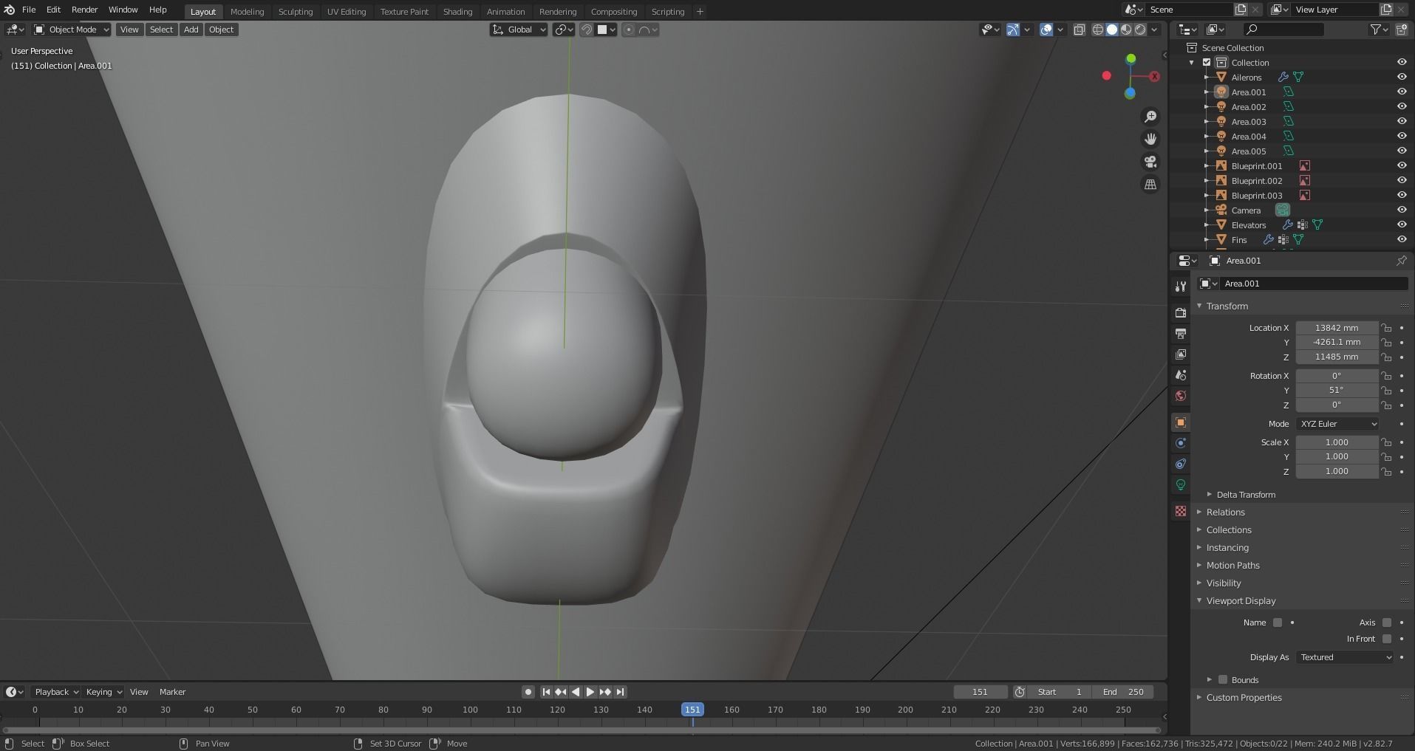Toggle X-ray display icon
This screenshot has height=751, width=1415.
tap(1079, 30)
